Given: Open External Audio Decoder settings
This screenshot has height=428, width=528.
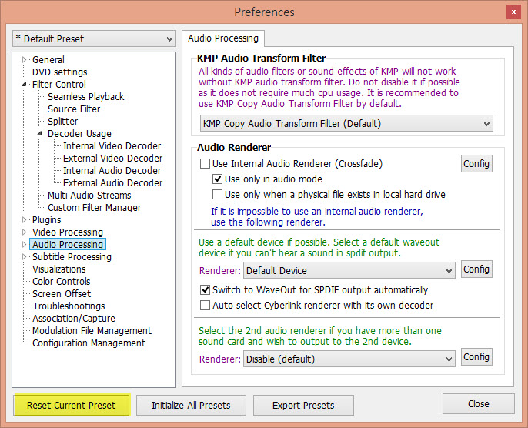Looking at the screenshot, I should [112, 183].
